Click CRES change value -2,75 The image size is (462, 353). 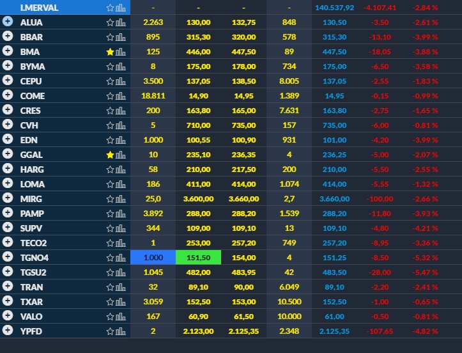(380, 111)
